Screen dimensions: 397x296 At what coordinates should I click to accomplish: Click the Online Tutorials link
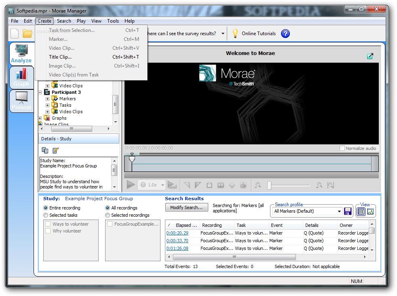[x=258, y=34]
